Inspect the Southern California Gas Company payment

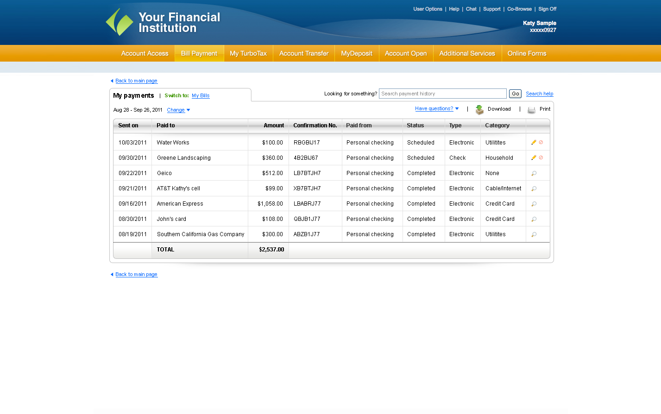coord(534,234)
